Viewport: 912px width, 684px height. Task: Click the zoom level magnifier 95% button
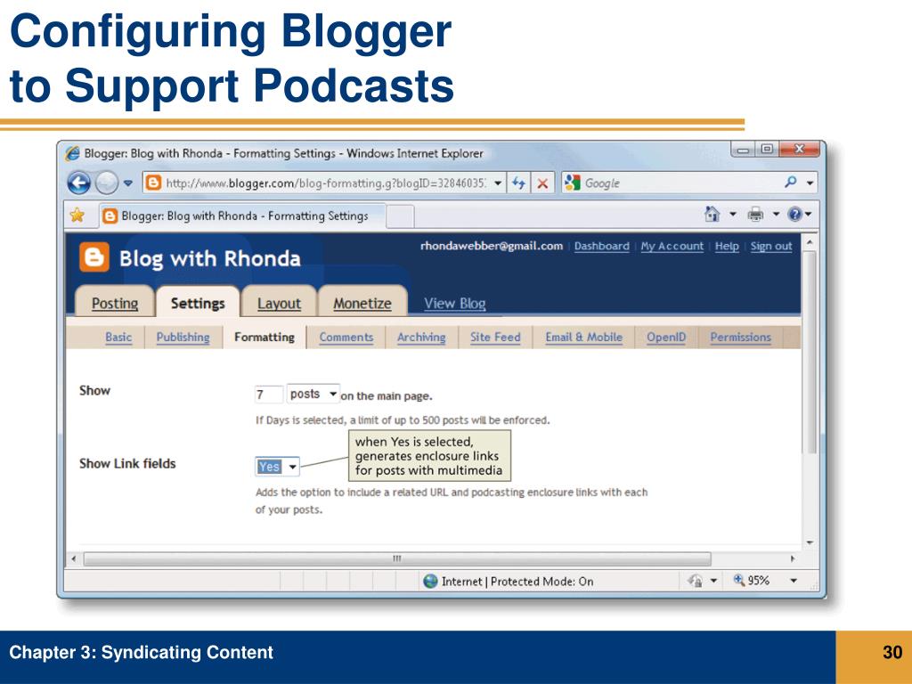pyautogui.click(x=752, y=580)
